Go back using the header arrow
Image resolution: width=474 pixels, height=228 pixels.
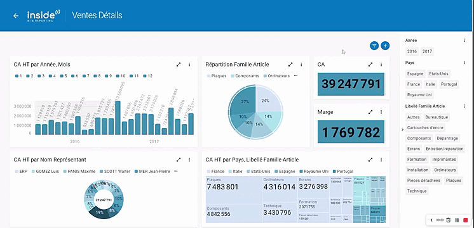point(16,16)
